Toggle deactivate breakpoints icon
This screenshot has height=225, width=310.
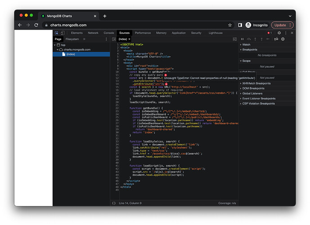coord(276,39)
